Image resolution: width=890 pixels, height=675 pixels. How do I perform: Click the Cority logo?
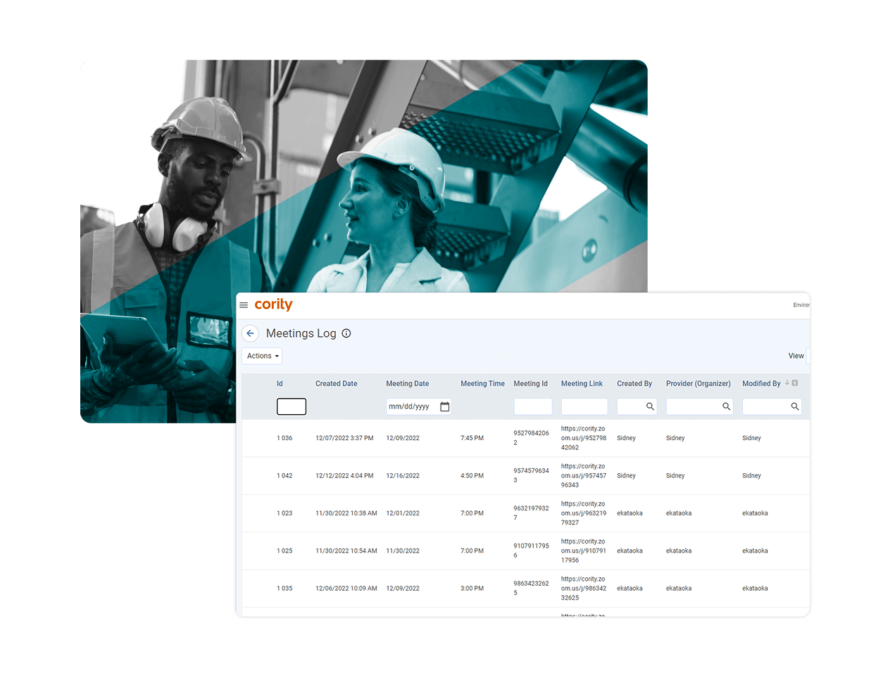[x=273, y=304]
